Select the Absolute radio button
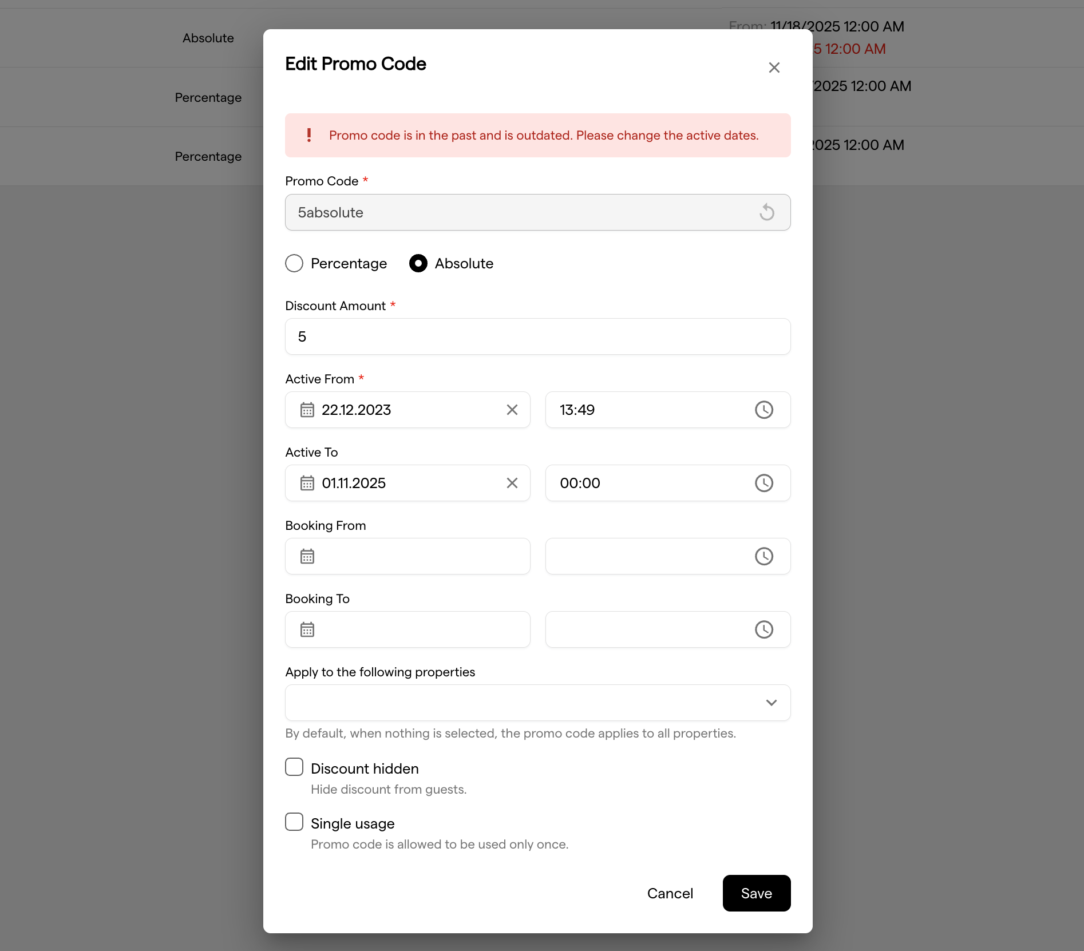Screen dimensions: 1084x951 coord(418,263)
